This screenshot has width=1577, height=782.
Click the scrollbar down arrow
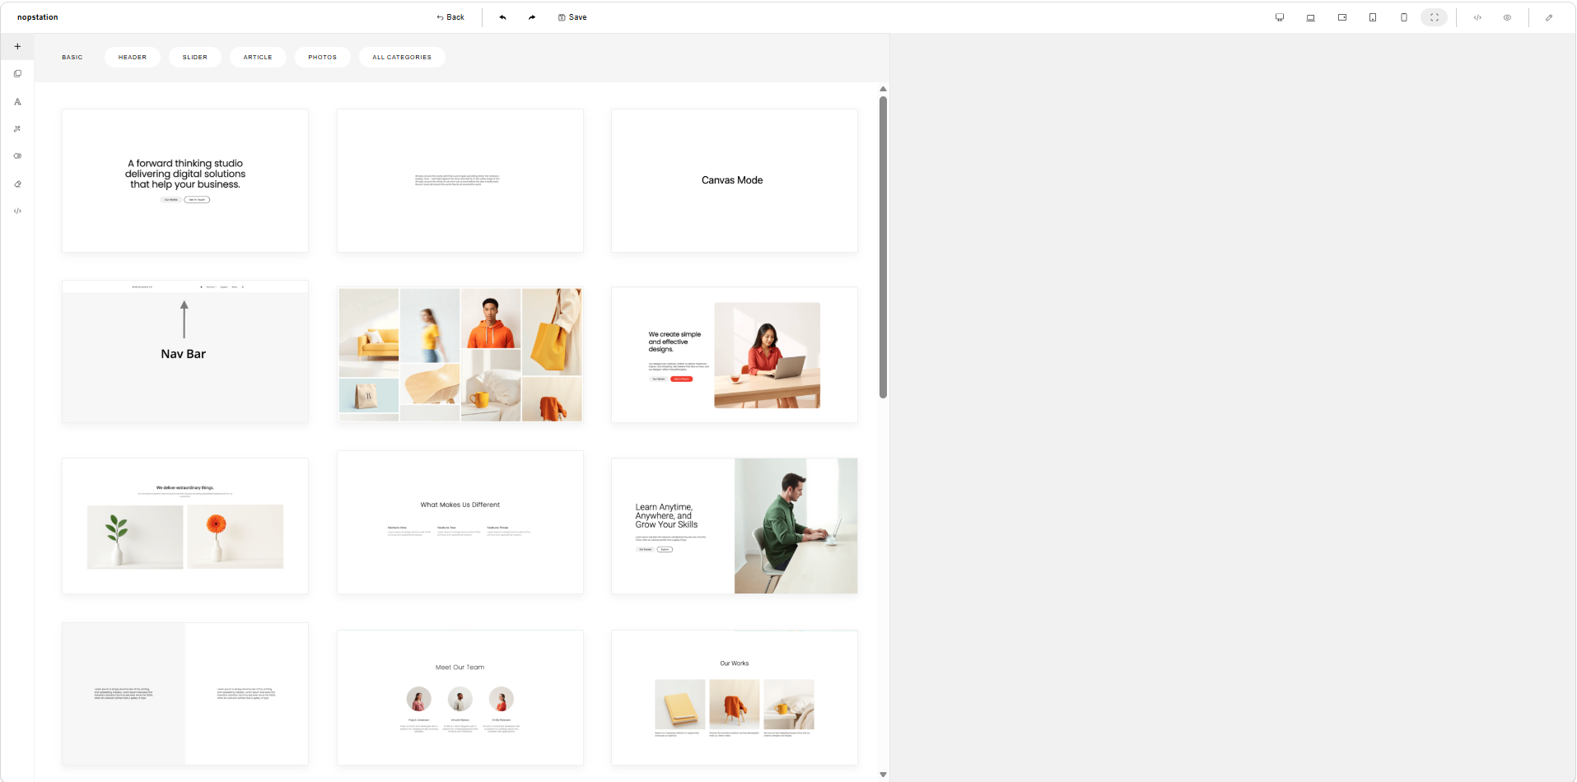(x=883, y=775)
